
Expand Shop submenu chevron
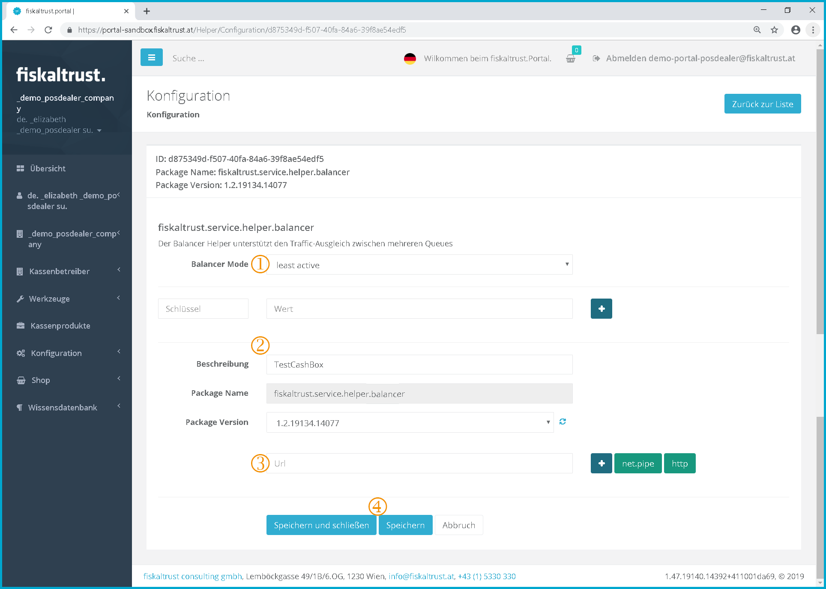pos(119,378)
